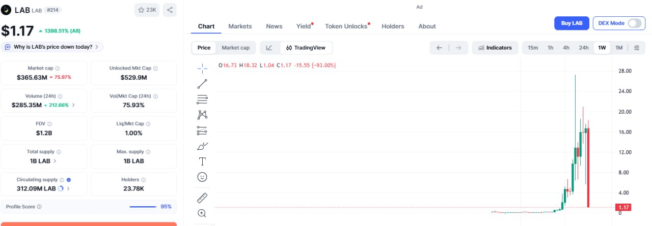Toggle the DEX Mode switch
Image resolution: width=652 pixels, height=226 pixels.
point(635,23)
